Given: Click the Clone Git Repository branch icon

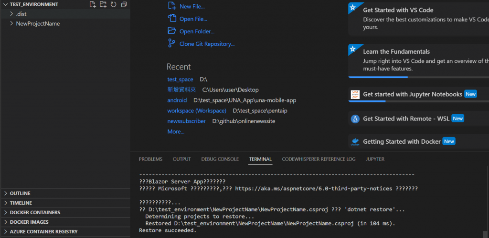Looking at the screenshot, I should [171, 43].
